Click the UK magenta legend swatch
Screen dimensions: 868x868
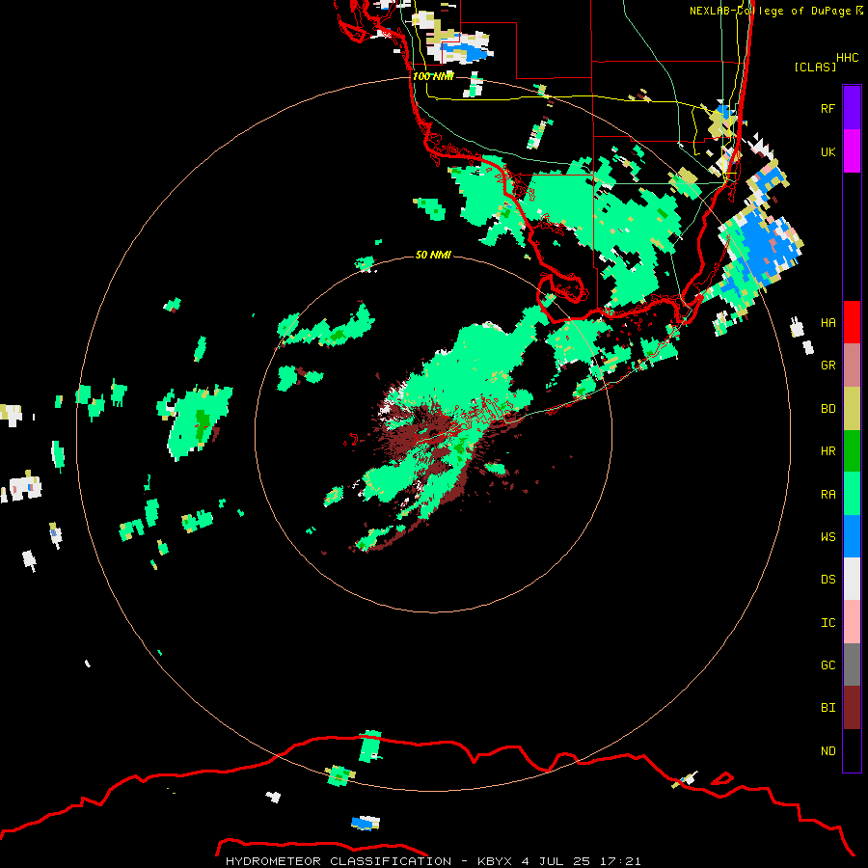852,151
